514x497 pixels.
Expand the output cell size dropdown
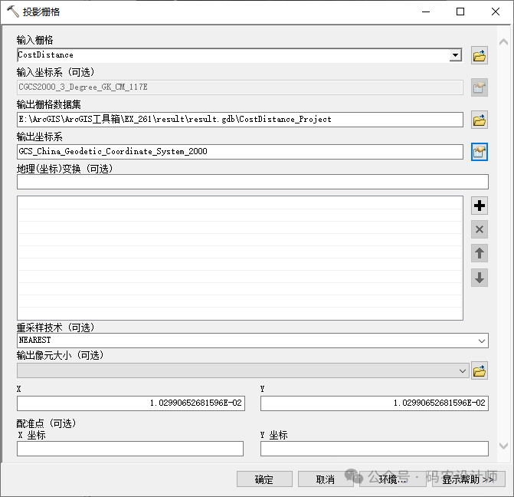click(462, 371)
